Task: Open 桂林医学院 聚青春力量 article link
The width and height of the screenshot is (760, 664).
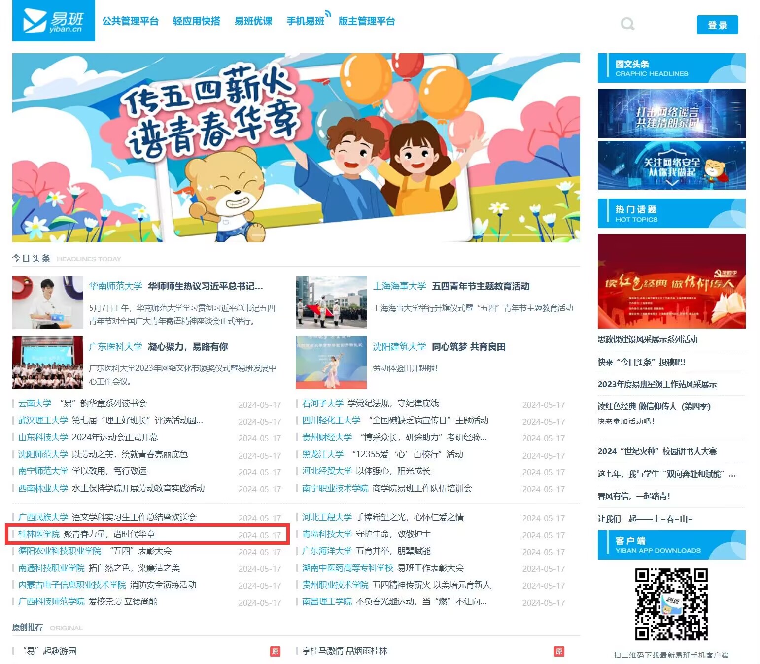Action: pos(109,534)
